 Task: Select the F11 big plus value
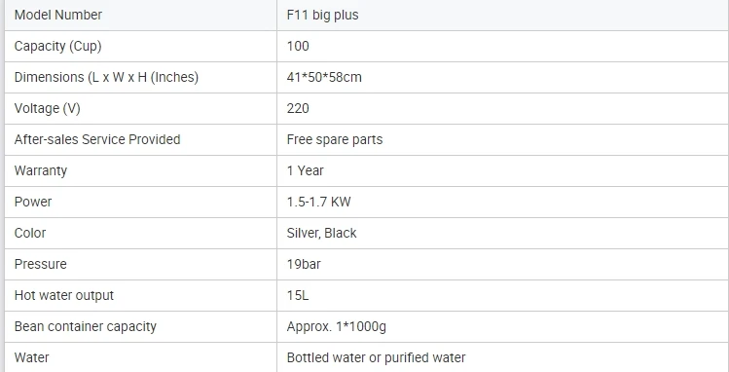click(323, 15)
